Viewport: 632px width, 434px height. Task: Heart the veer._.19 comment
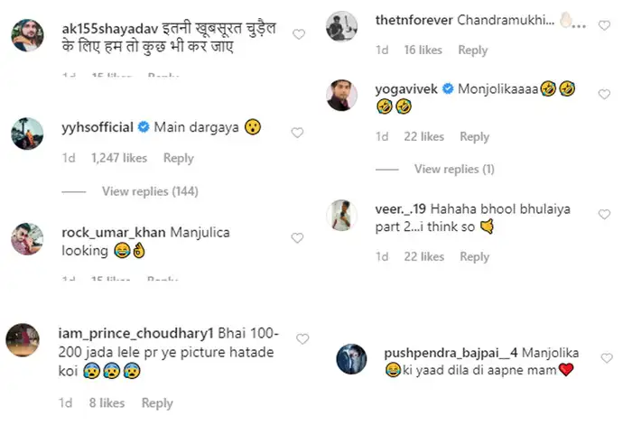[x=604, y=212]
